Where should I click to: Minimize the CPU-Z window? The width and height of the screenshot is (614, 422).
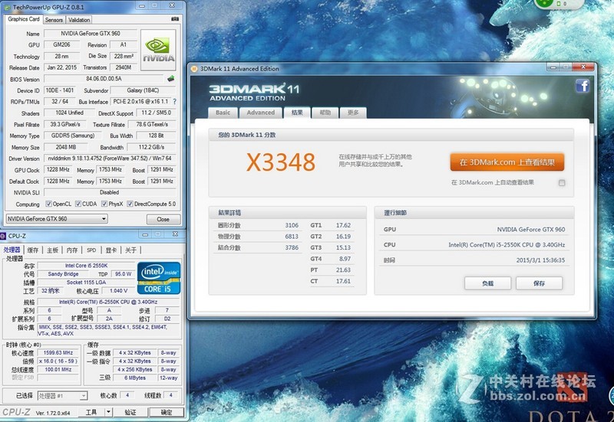[x=145, y=234]
